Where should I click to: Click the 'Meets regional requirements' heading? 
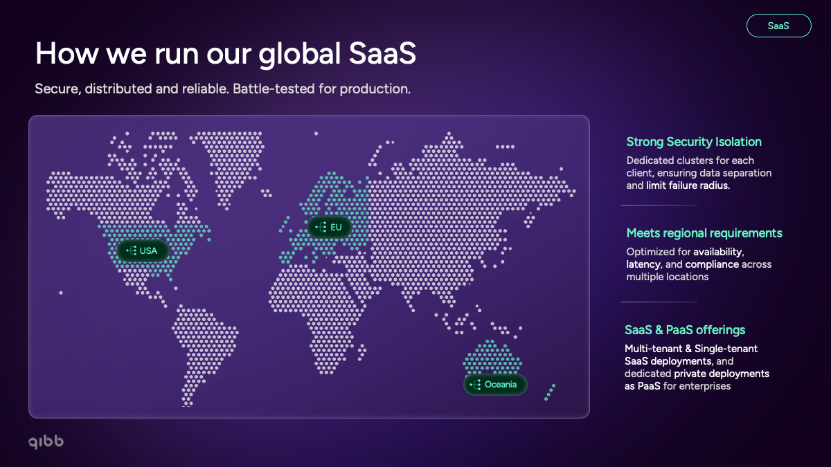click(x=704, y=233)
